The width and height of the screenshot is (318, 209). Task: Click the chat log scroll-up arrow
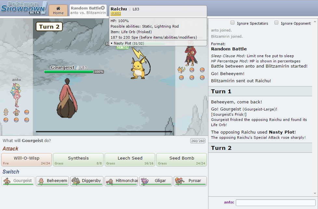[x=315, y=21]
